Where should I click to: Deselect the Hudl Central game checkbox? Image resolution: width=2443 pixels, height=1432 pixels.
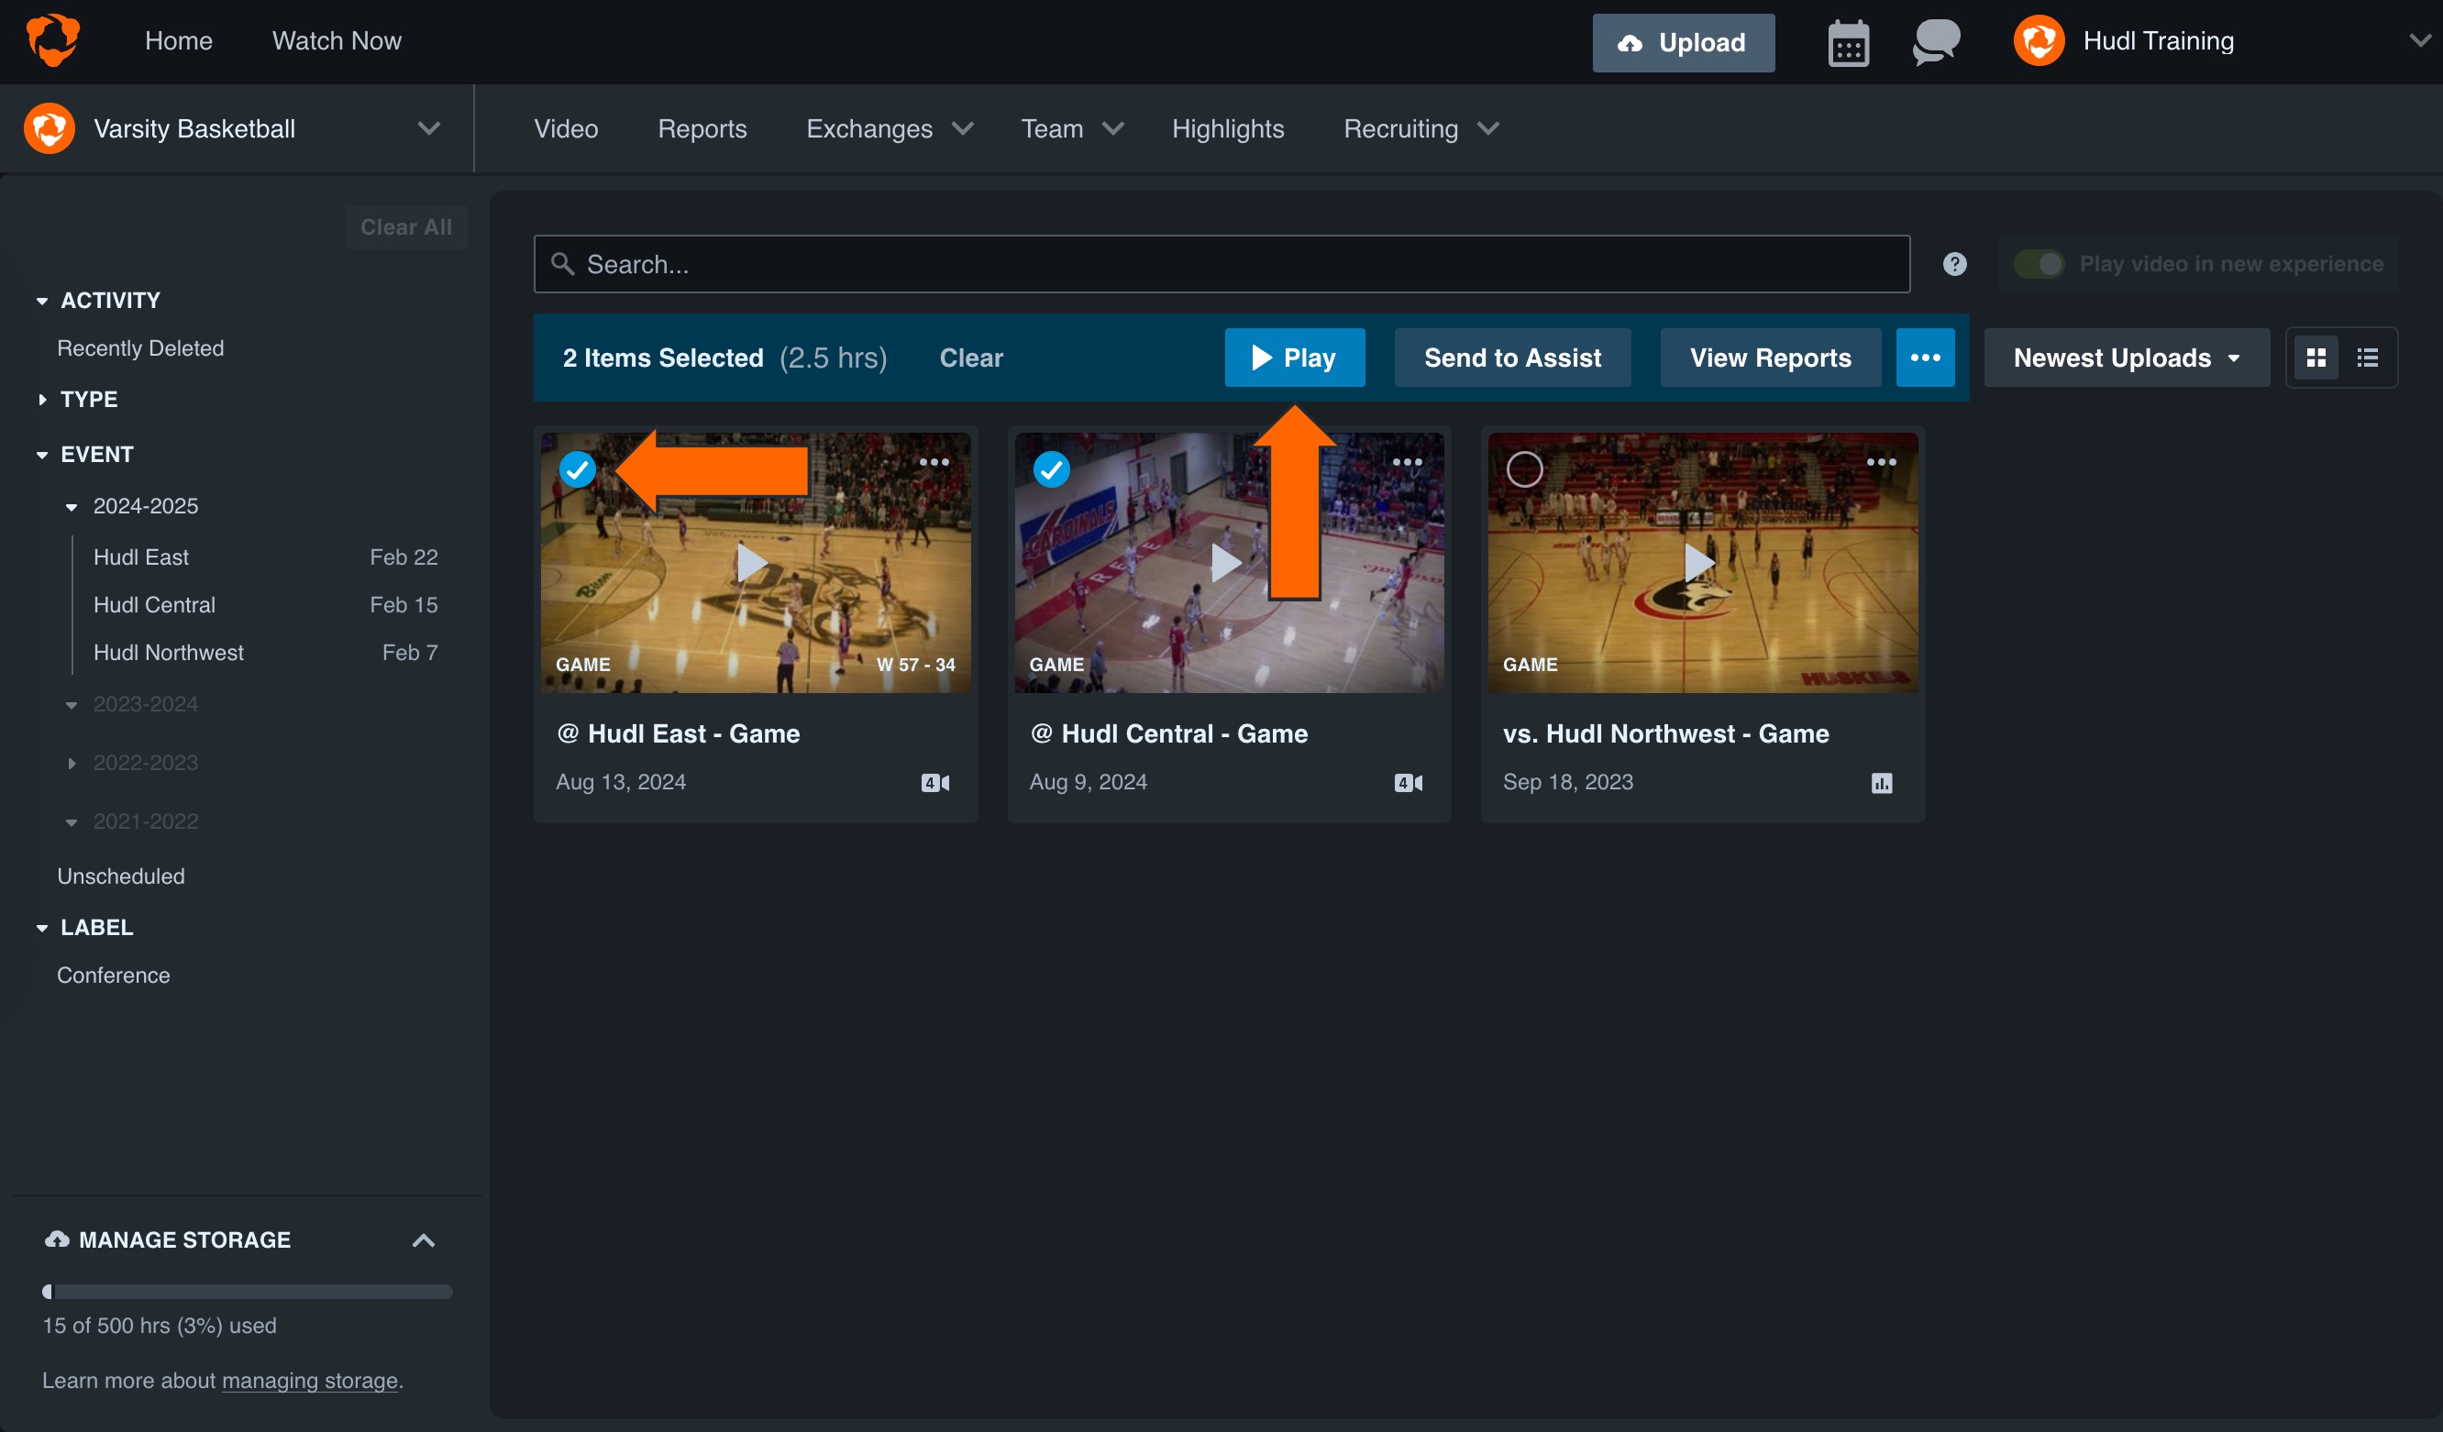(x=1052, y=469)
